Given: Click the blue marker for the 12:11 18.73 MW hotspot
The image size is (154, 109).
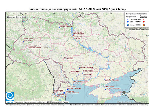Looking at the screenshot, I should click(x=104, y=80).
